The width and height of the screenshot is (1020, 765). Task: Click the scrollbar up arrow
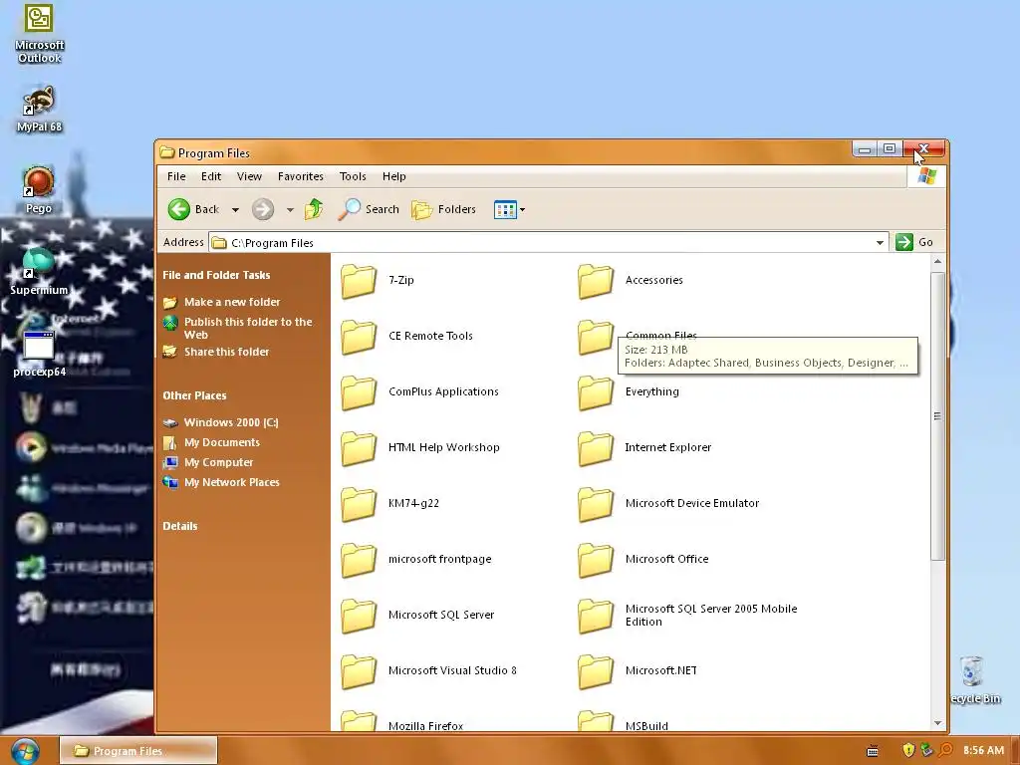click(x=937, y=262)
